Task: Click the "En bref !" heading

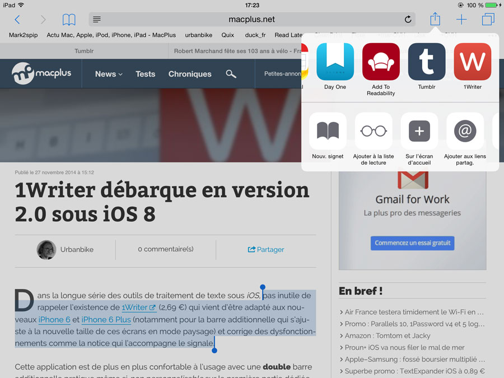Action: tap(361, 291)
